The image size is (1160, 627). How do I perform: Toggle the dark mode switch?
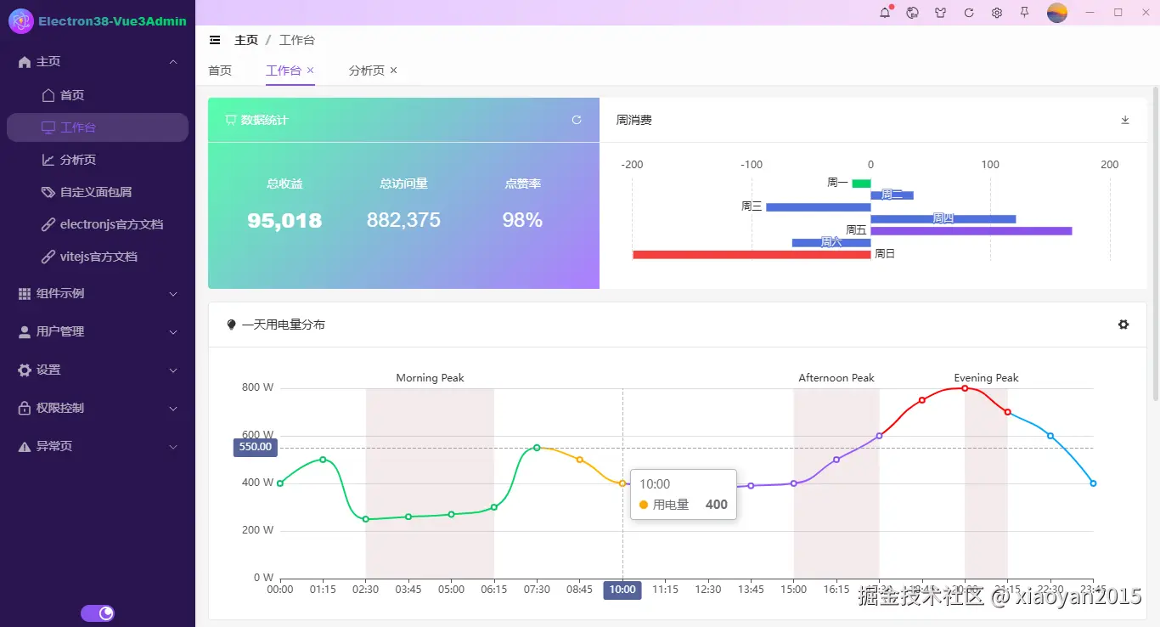click(98, 613)
